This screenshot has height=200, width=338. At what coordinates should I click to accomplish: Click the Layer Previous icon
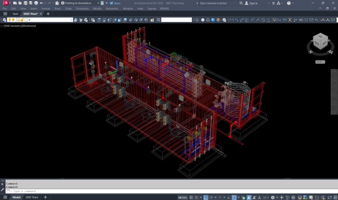81,20
